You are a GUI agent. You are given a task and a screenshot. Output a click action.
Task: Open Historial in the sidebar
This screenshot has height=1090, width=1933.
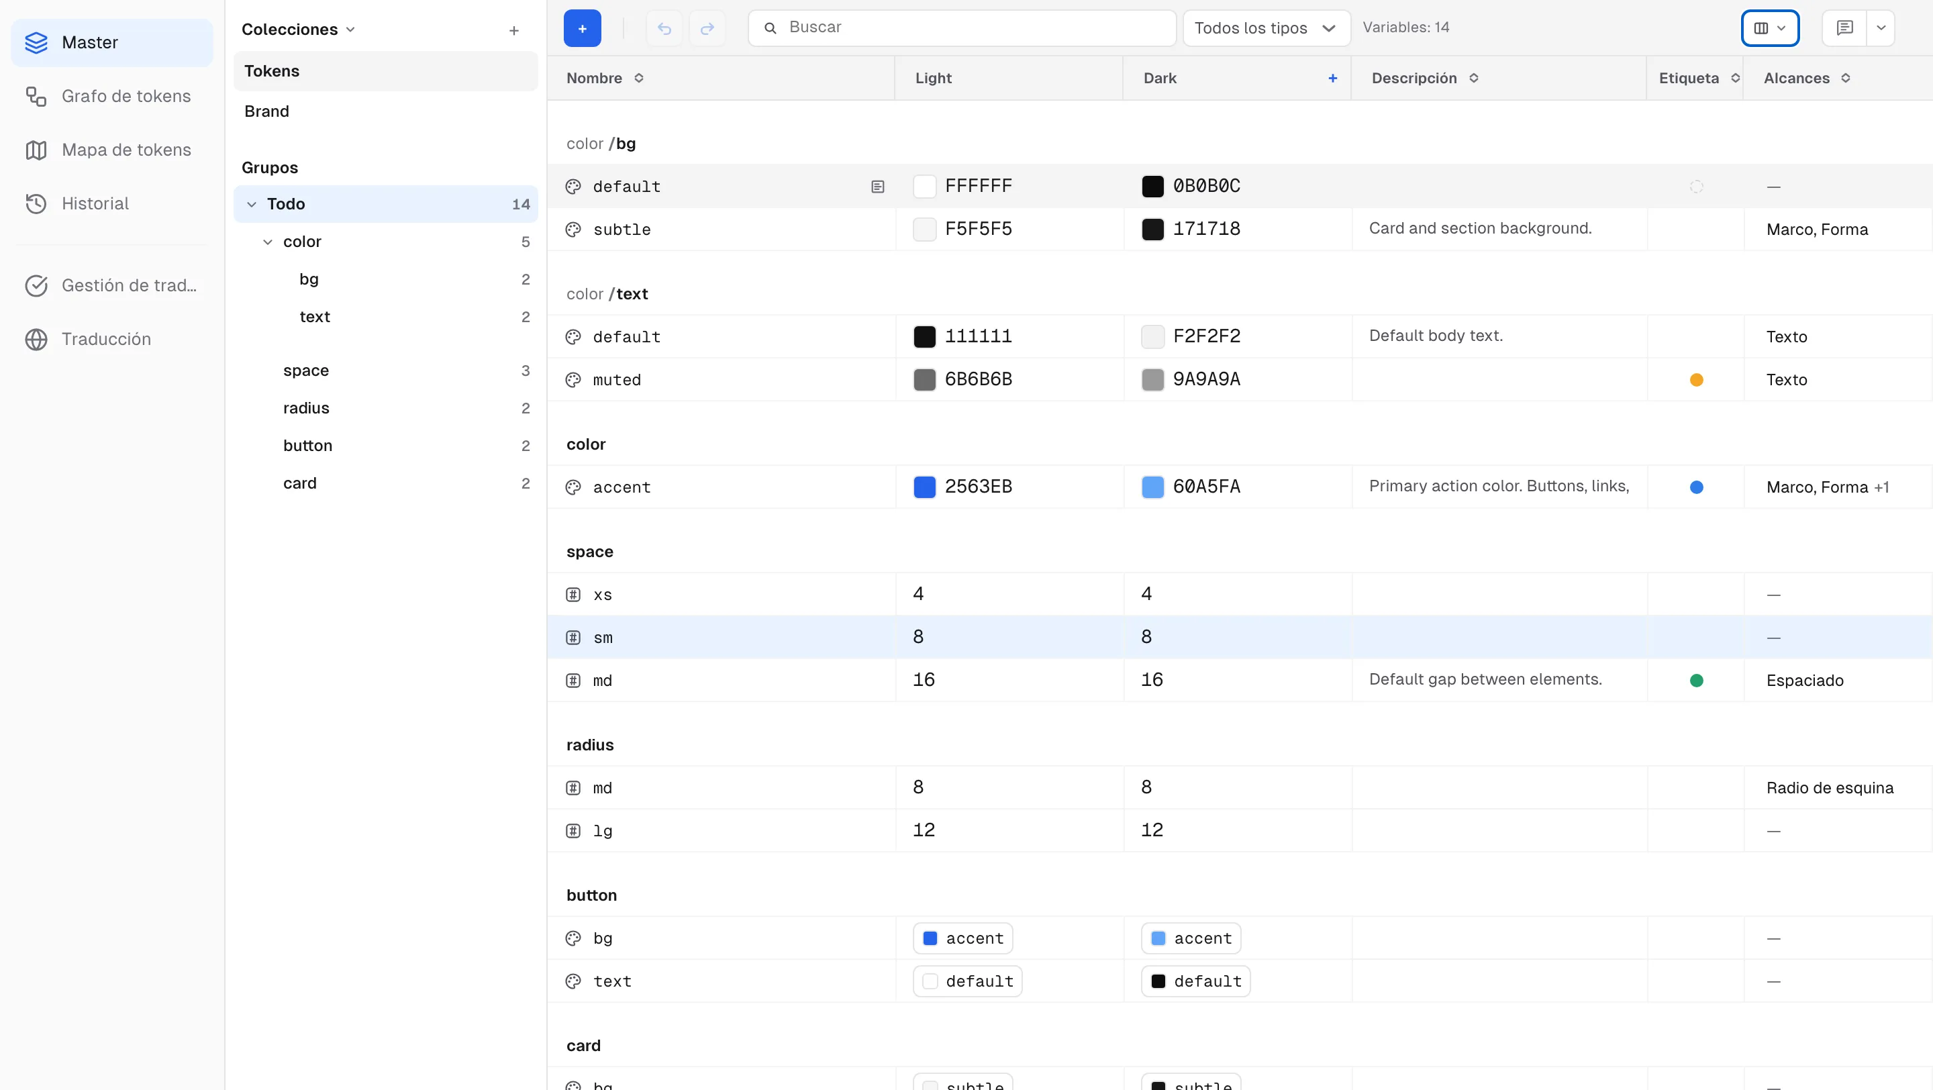(x=111, y=203)
